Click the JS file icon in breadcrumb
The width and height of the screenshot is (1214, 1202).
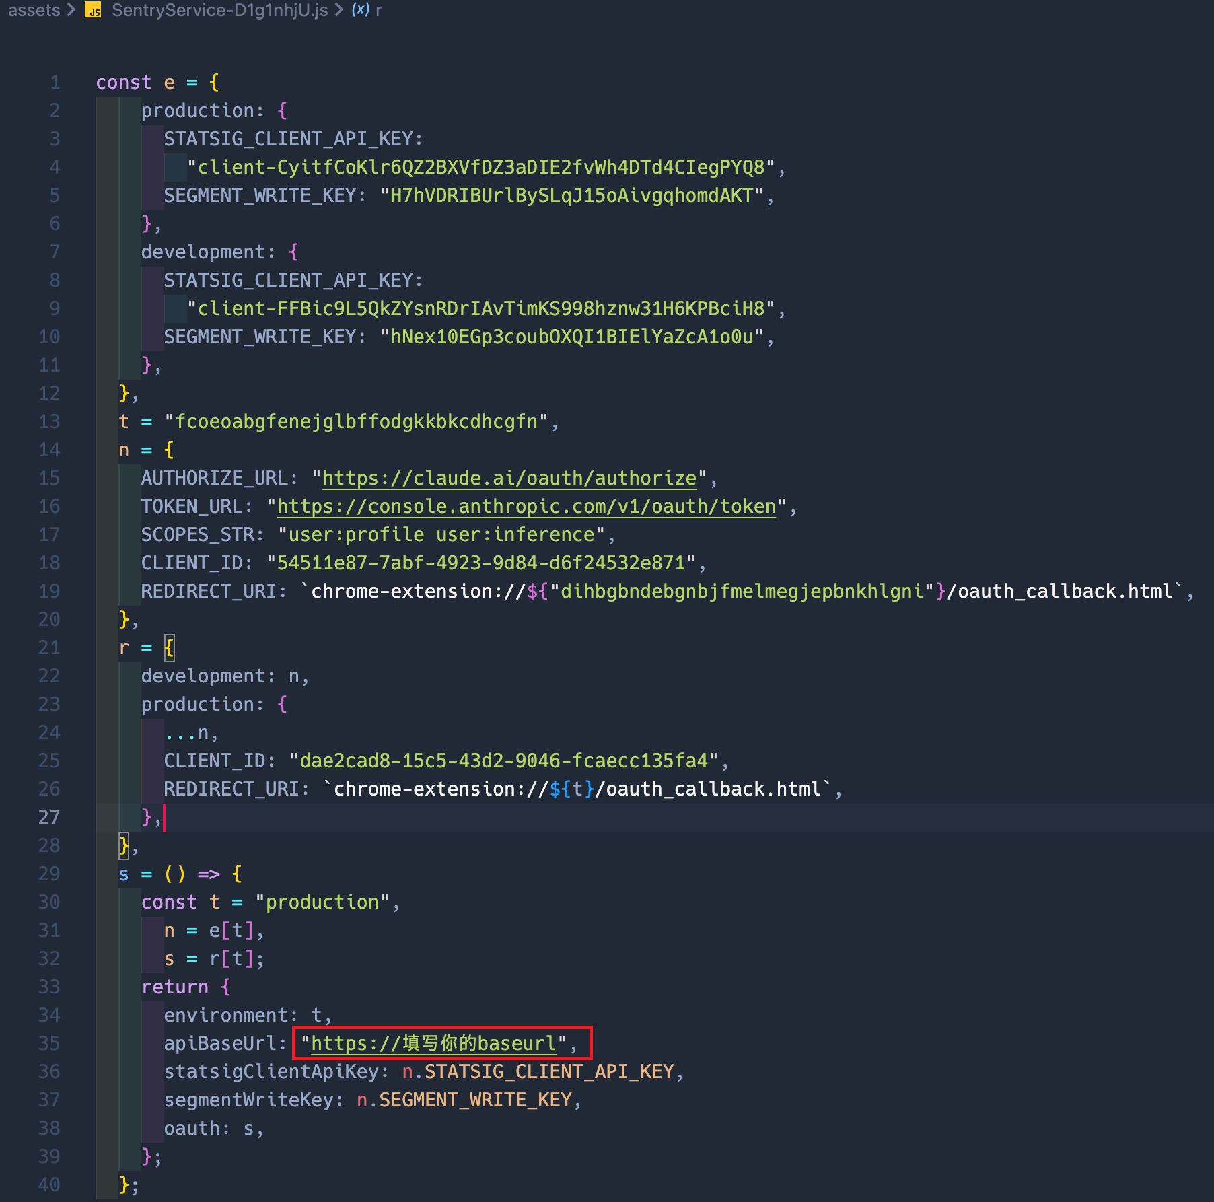point(93,10)
